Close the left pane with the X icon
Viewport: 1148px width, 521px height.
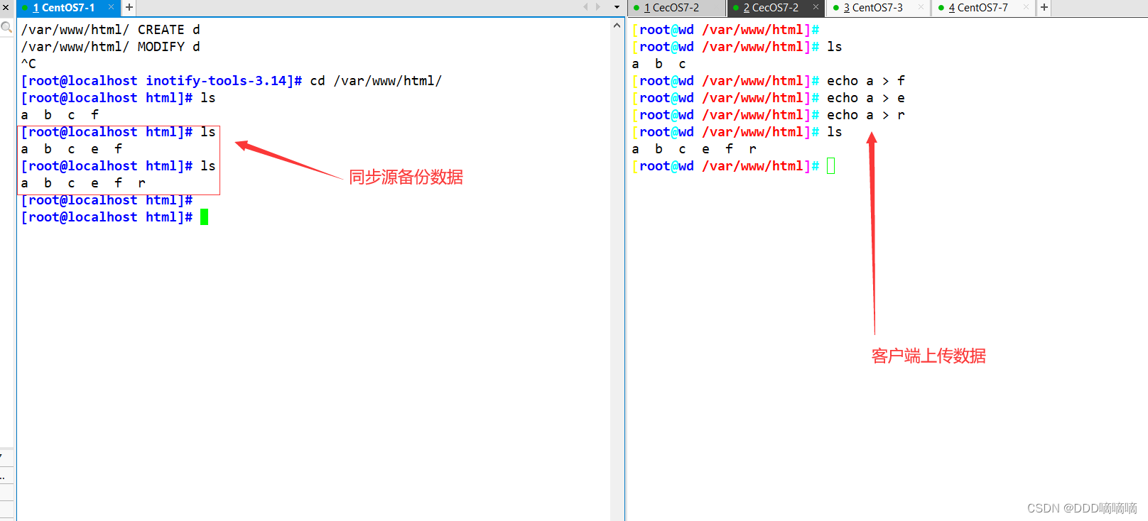pos(6,7)
